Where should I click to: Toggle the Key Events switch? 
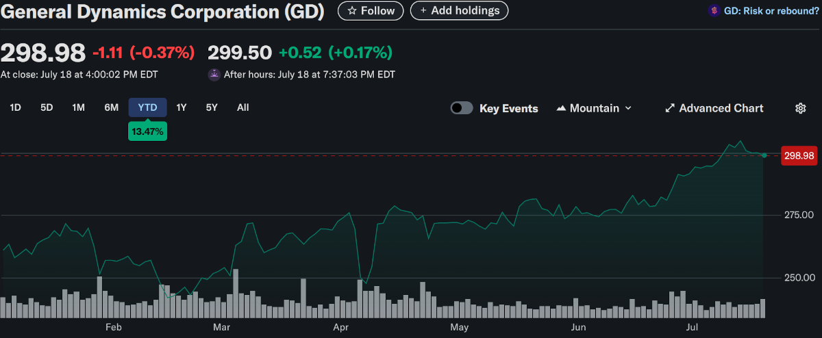click(x=462, y=108)
